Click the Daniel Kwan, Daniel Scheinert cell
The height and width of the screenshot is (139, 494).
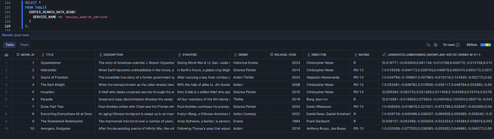[327, 114]
